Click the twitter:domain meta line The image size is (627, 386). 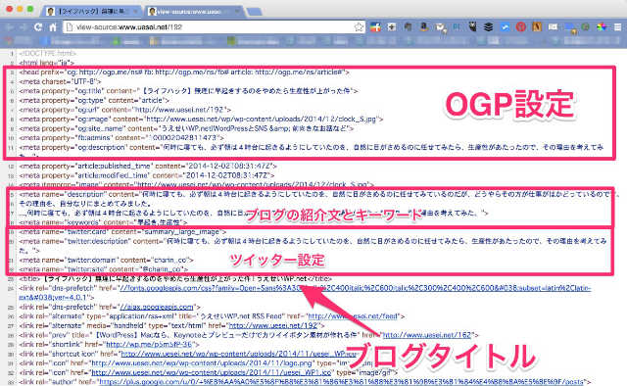[106, 260]
